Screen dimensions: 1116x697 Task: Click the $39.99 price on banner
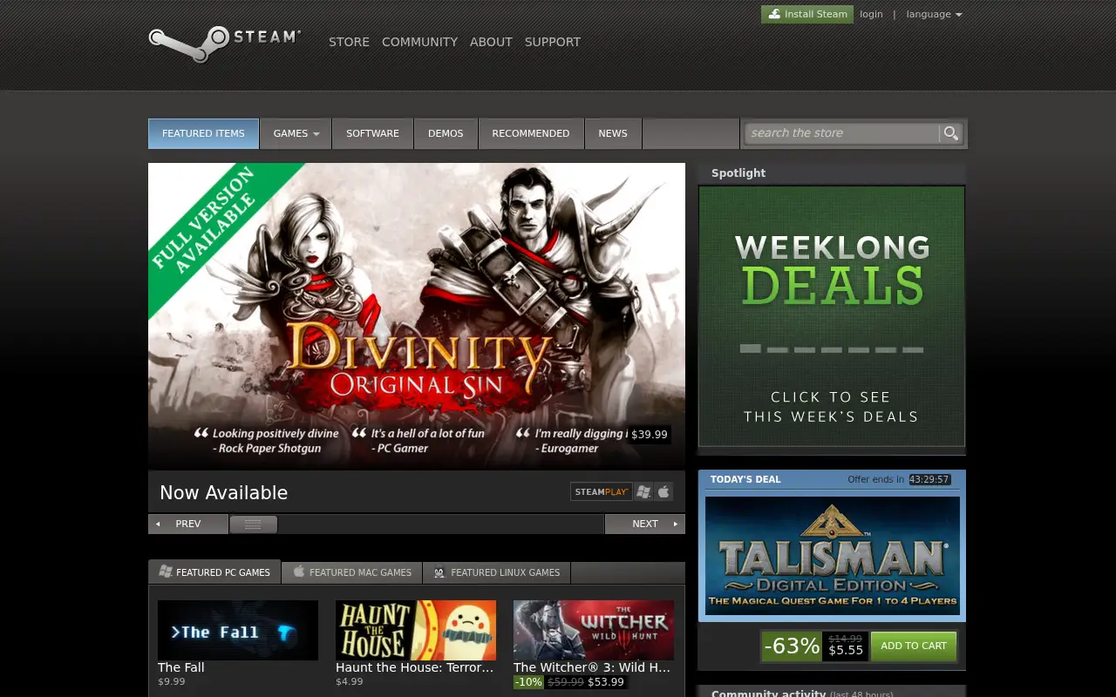pos(650,434)
